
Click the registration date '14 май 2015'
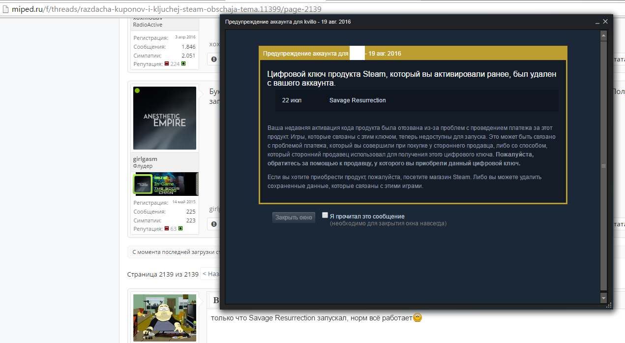(x=184, y=203)
